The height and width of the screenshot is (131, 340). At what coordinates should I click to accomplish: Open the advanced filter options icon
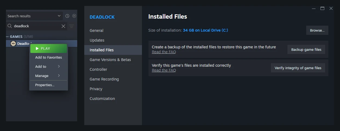72,26
